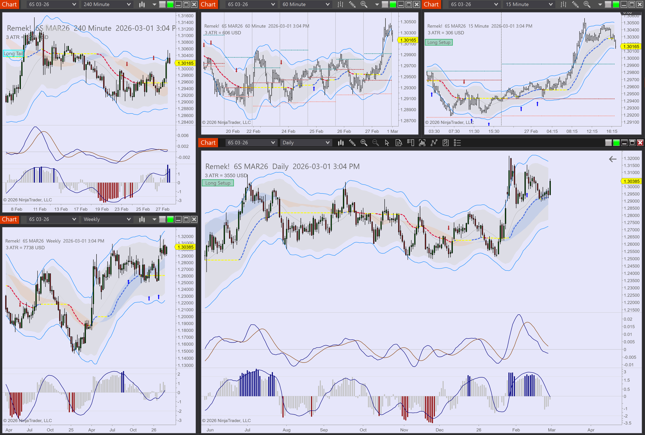Toggle green link button on Daily chart

[616, 143]
